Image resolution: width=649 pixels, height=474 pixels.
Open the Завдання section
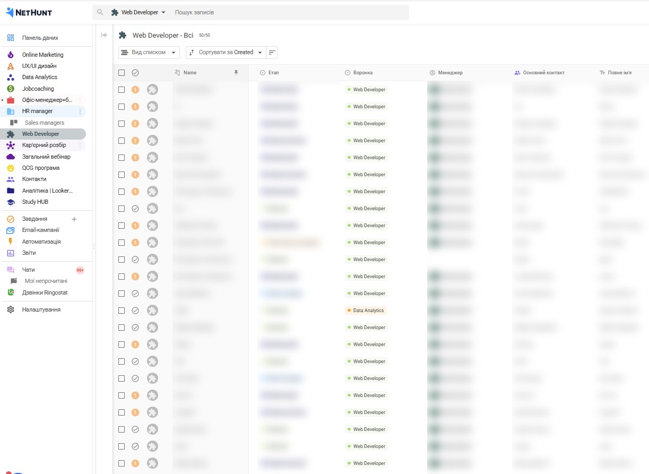34,219
